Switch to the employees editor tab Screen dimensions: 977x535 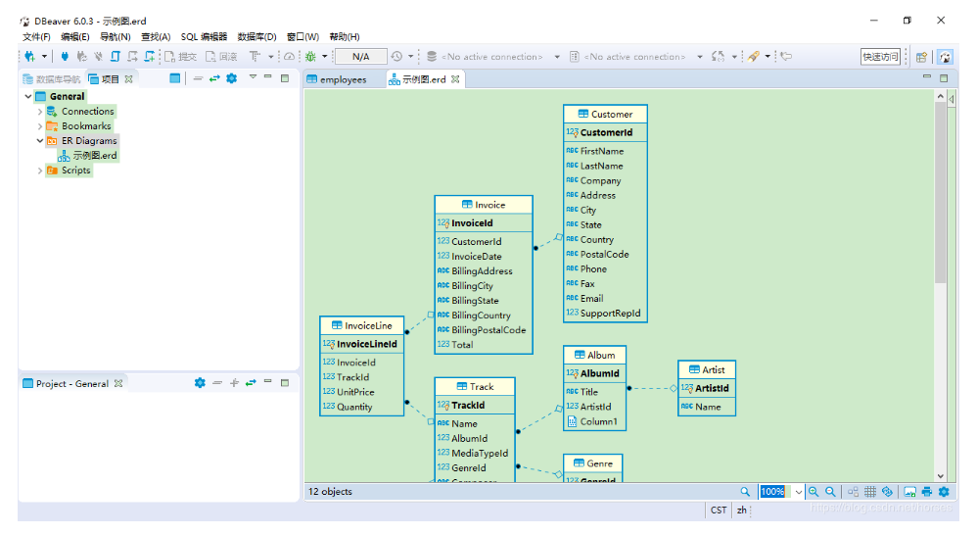click(337, 79)
